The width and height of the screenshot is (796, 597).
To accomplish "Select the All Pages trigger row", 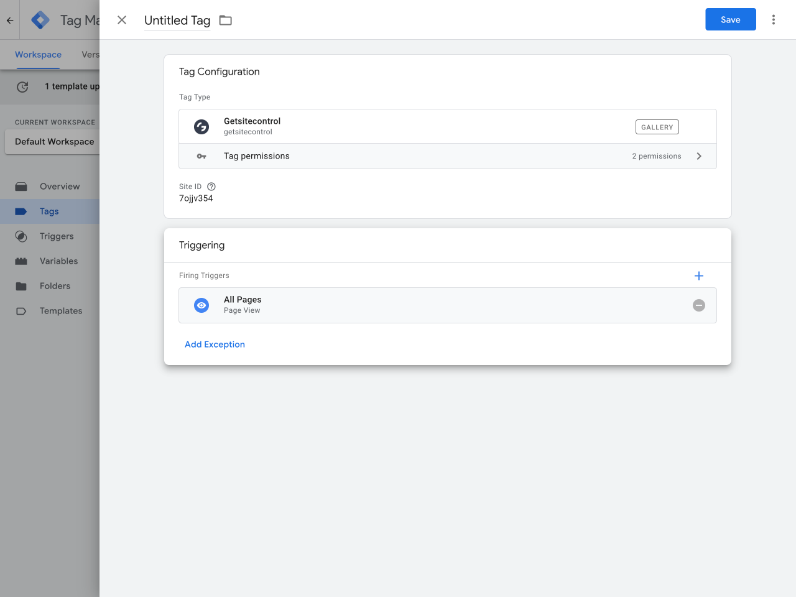I will [x=435, y=305].
